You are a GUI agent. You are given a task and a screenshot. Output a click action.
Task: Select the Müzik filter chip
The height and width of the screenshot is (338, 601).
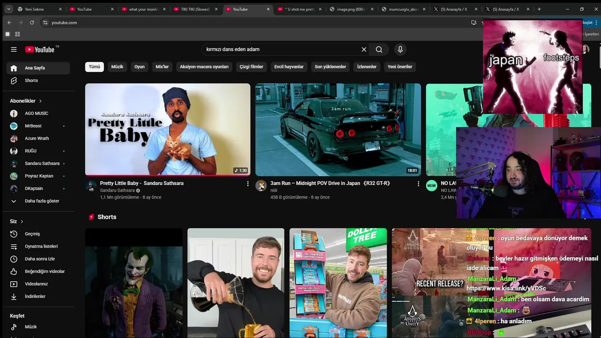click(117, 67)
